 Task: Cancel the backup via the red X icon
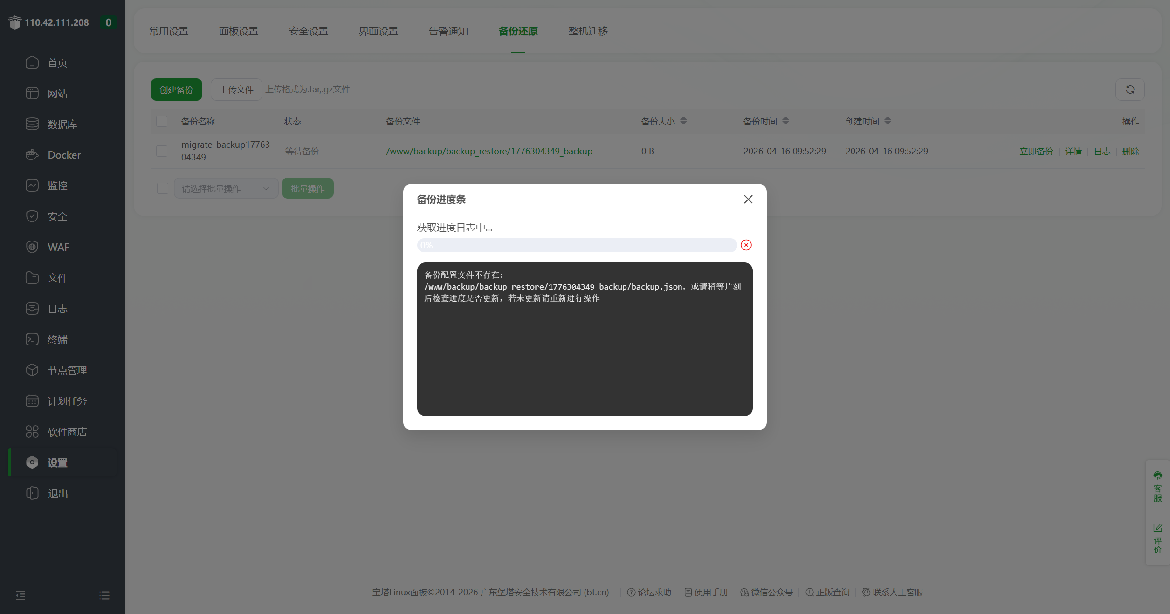(x=746, y=245)
